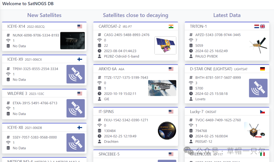Select identifier FXJU-1542-5342-0390-1271
The width and height of the screenshot is (274, 162).
point(126,120)
